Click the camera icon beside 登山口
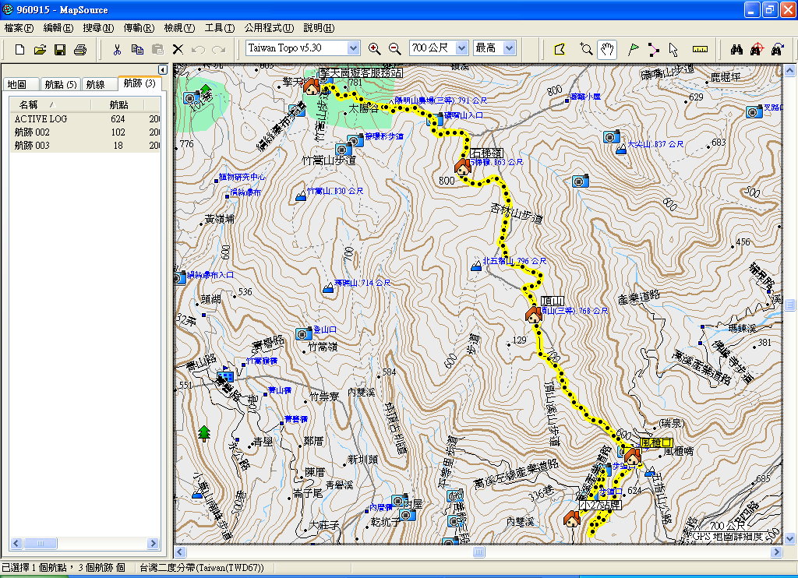Screen dimensions: 798x578 click(303, 333)
